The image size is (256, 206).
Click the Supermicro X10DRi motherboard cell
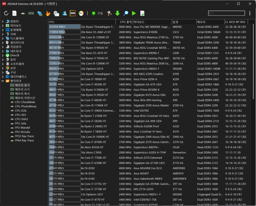[146, 32]
